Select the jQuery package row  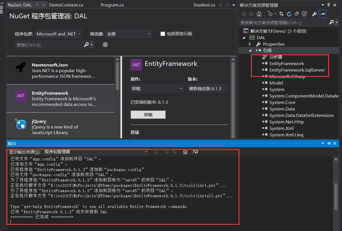coord(61,125)
